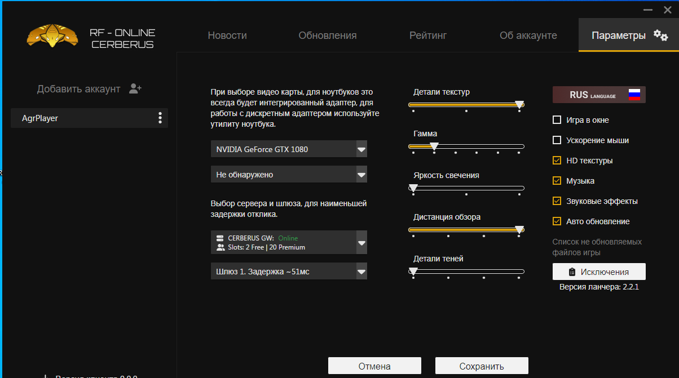Image resolution: width=679 pixels, height=378 pixels.
Task: Open the Шлюз 1 gateway dropdown
Action: tap(289, 272)
